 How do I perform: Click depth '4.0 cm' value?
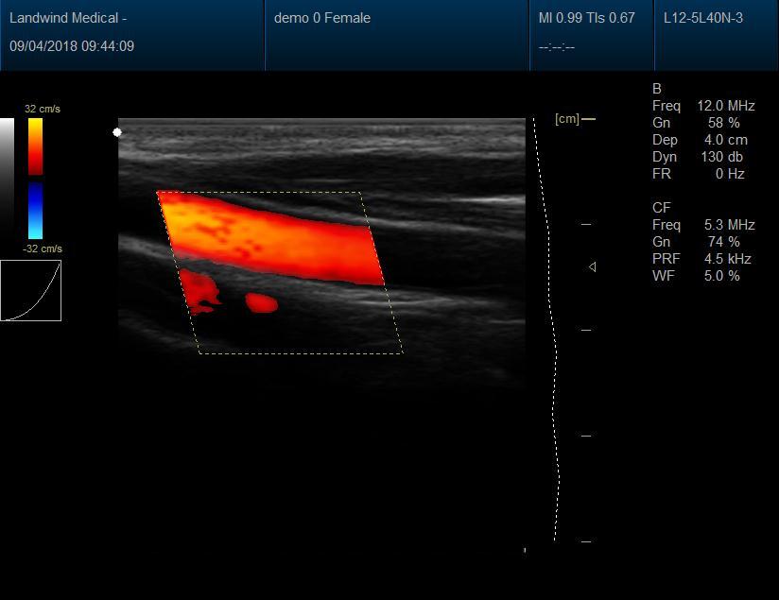pos(726,140)
